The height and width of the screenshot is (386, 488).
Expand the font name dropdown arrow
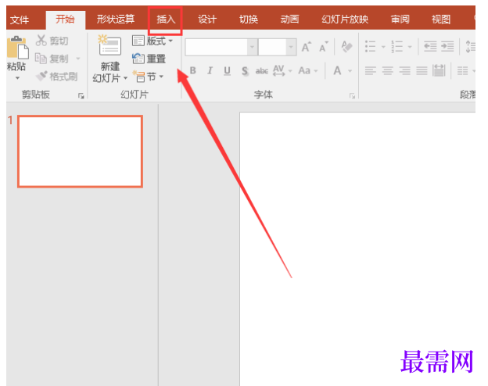click(x=253, y=48)
